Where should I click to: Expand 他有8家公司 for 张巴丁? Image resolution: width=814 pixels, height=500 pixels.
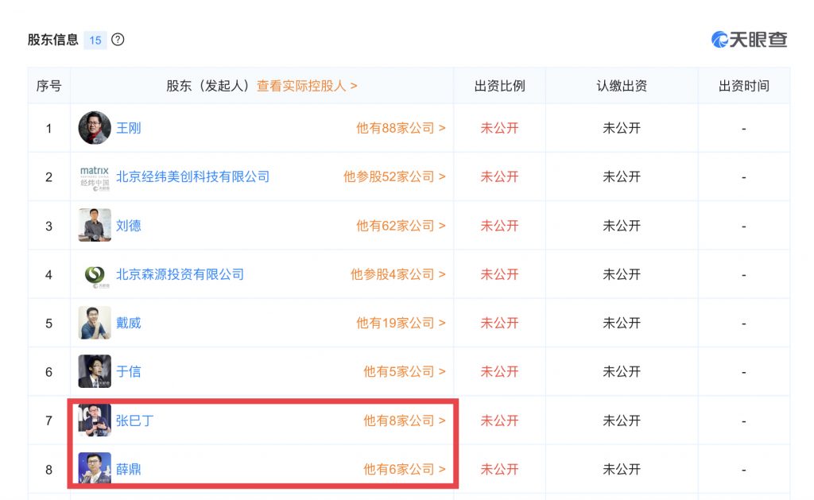[x=405, y=421]
